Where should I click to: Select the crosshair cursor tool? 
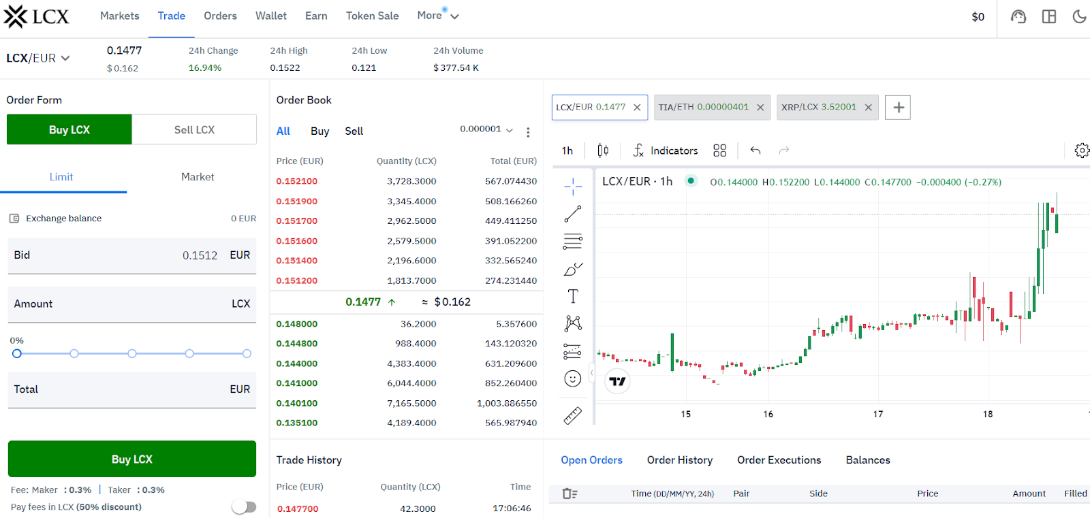[573, 185]
